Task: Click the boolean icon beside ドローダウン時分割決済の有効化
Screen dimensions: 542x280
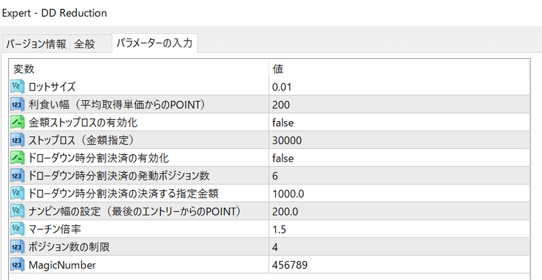Action: (18, 158)
